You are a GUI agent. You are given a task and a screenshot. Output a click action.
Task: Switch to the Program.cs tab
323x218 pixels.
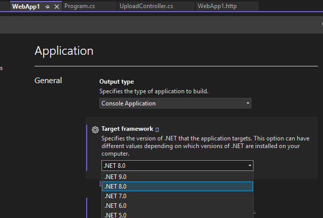tap(80, 7)
